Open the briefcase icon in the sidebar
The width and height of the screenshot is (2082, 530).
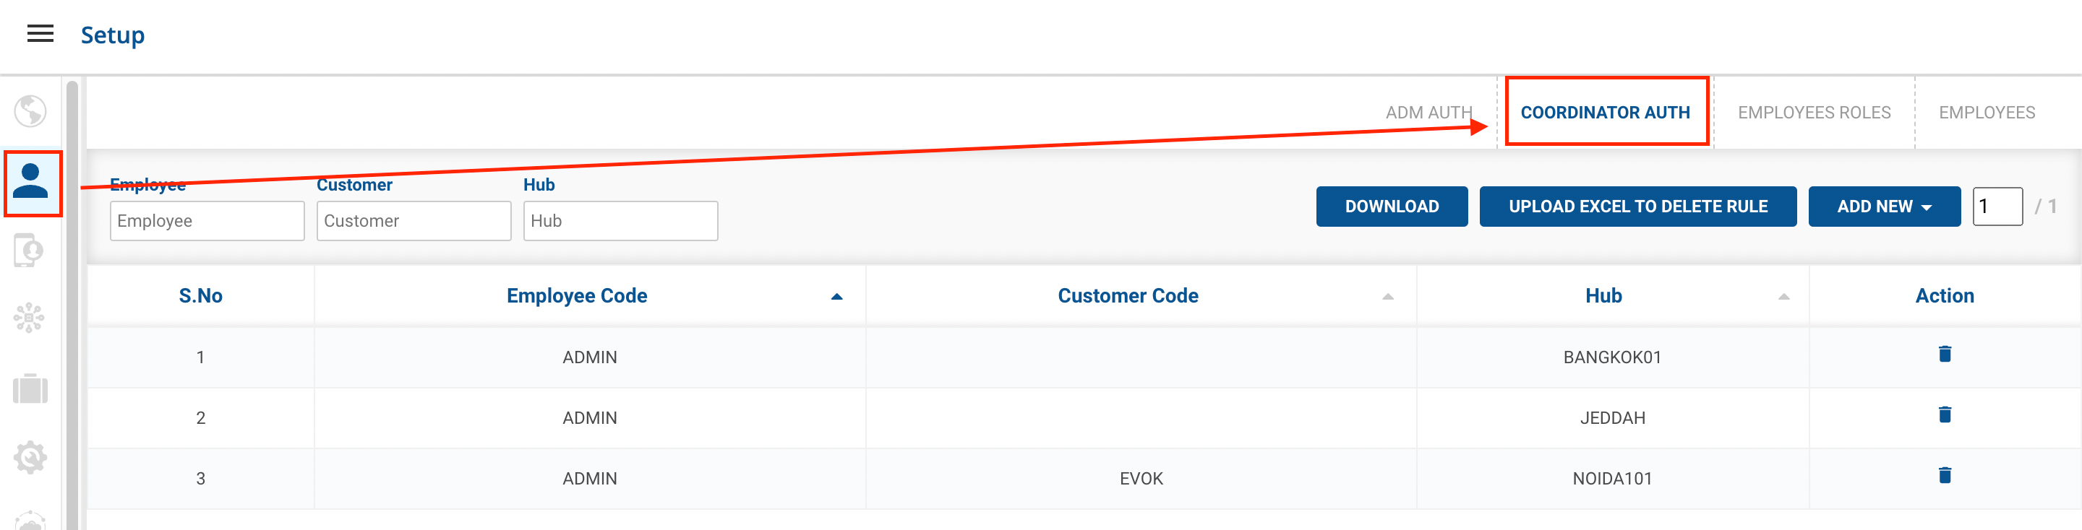tap(30, 388)
